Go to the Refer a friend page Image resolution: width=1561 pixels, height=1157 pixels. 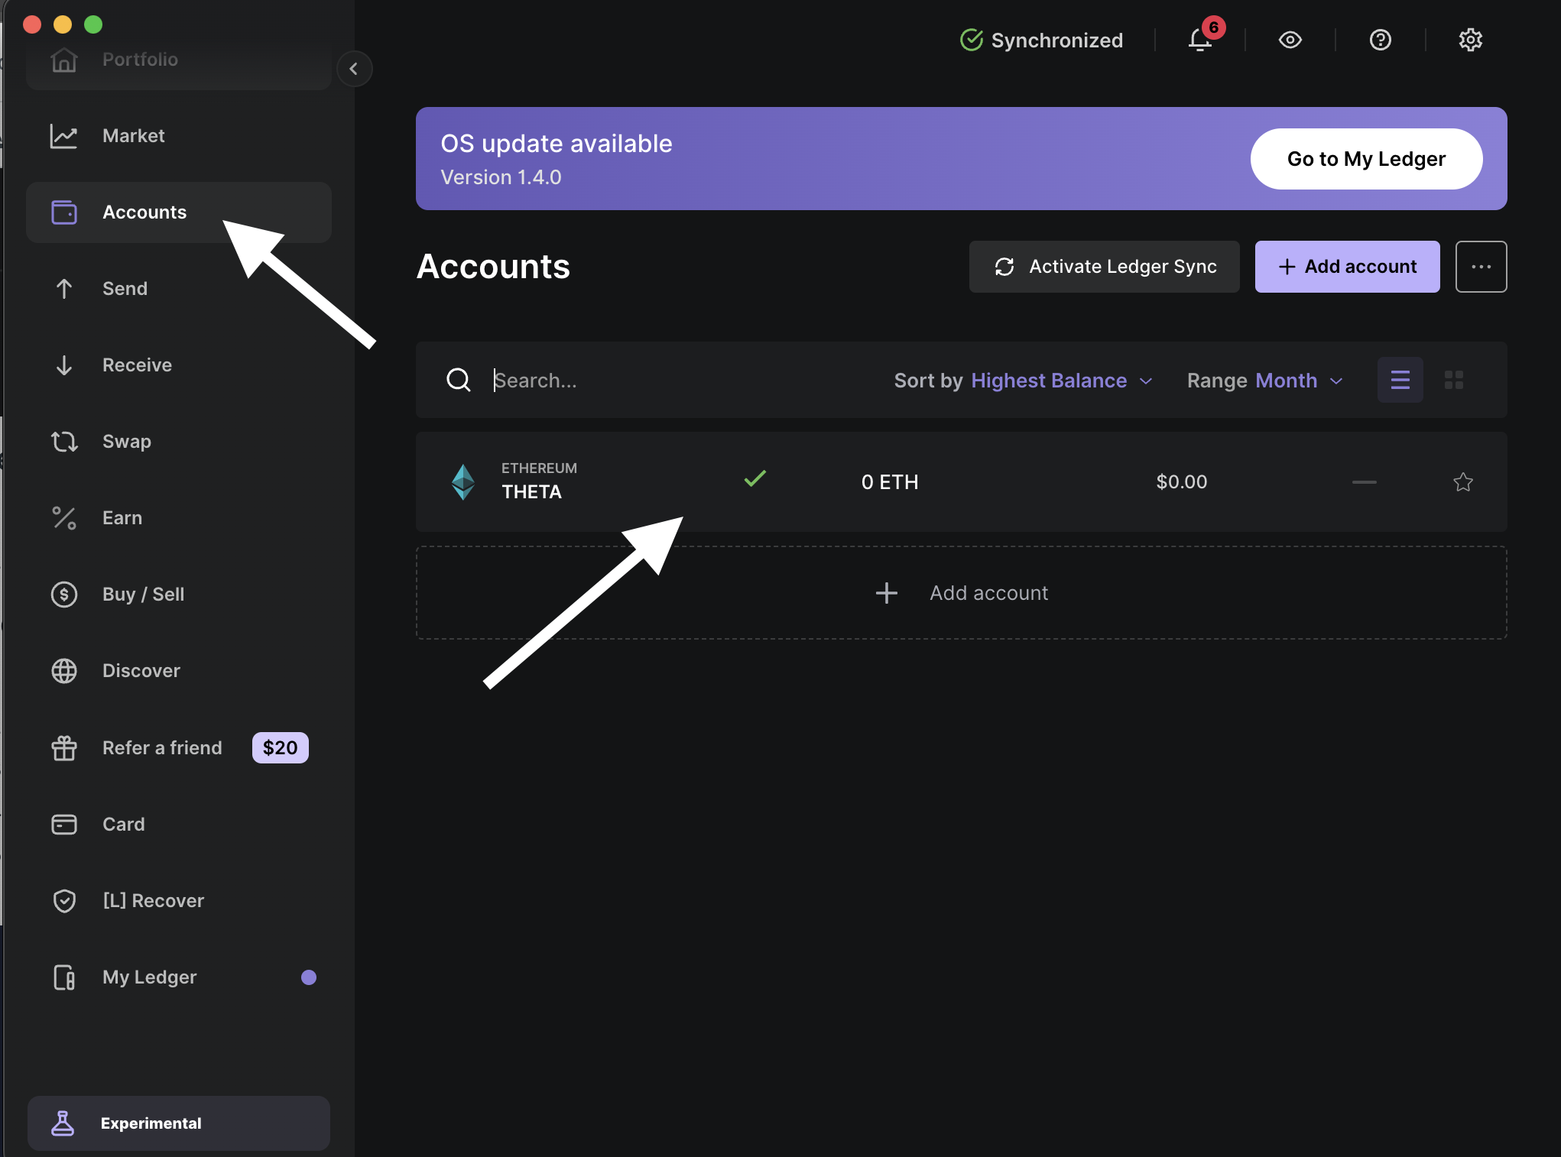click(161, 747)
